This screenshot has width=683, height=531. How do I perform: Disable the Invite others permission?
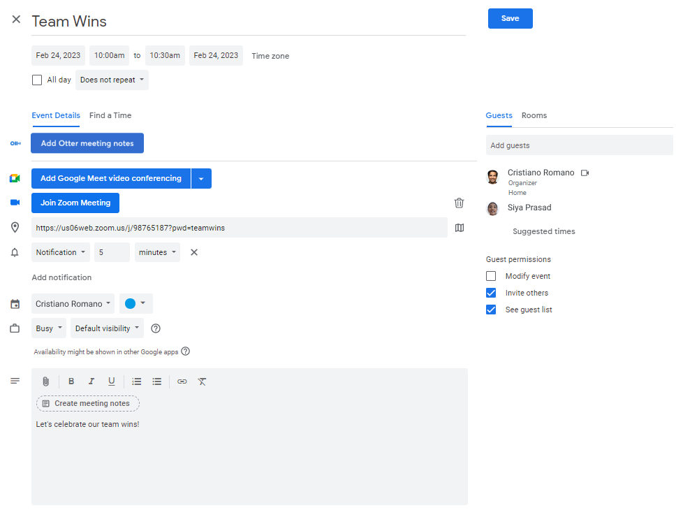click(x=491, y=292)
